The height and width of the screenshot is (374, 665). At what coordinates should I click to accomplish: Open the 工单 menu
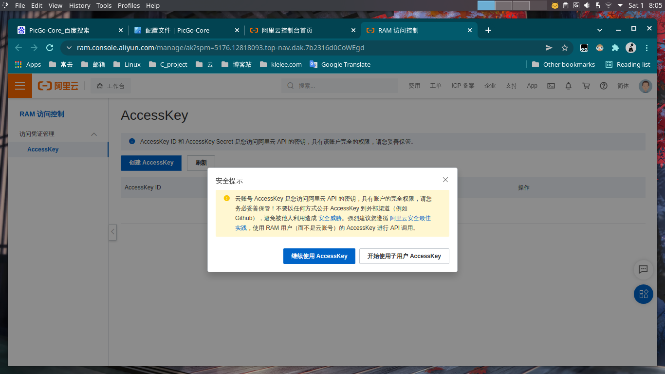(x=436, y=86)
